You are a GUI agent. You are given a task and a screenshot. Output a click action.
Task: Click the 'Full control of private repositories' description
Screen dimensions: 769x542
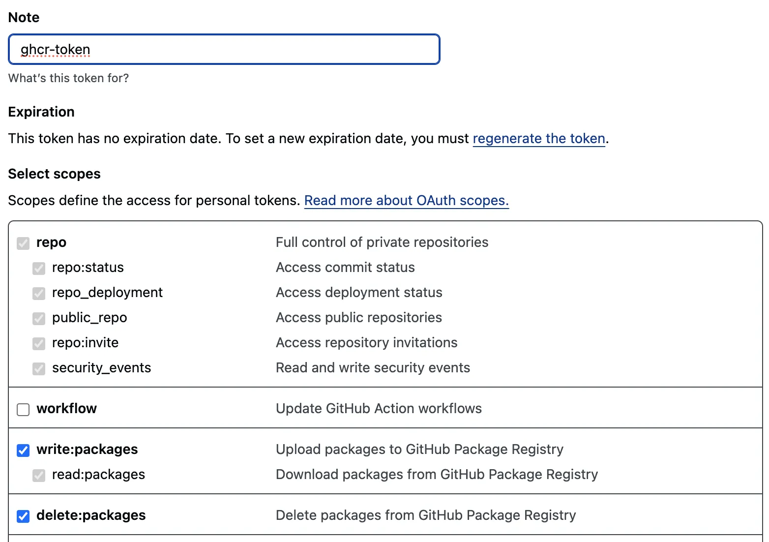(x=382, y=242)
